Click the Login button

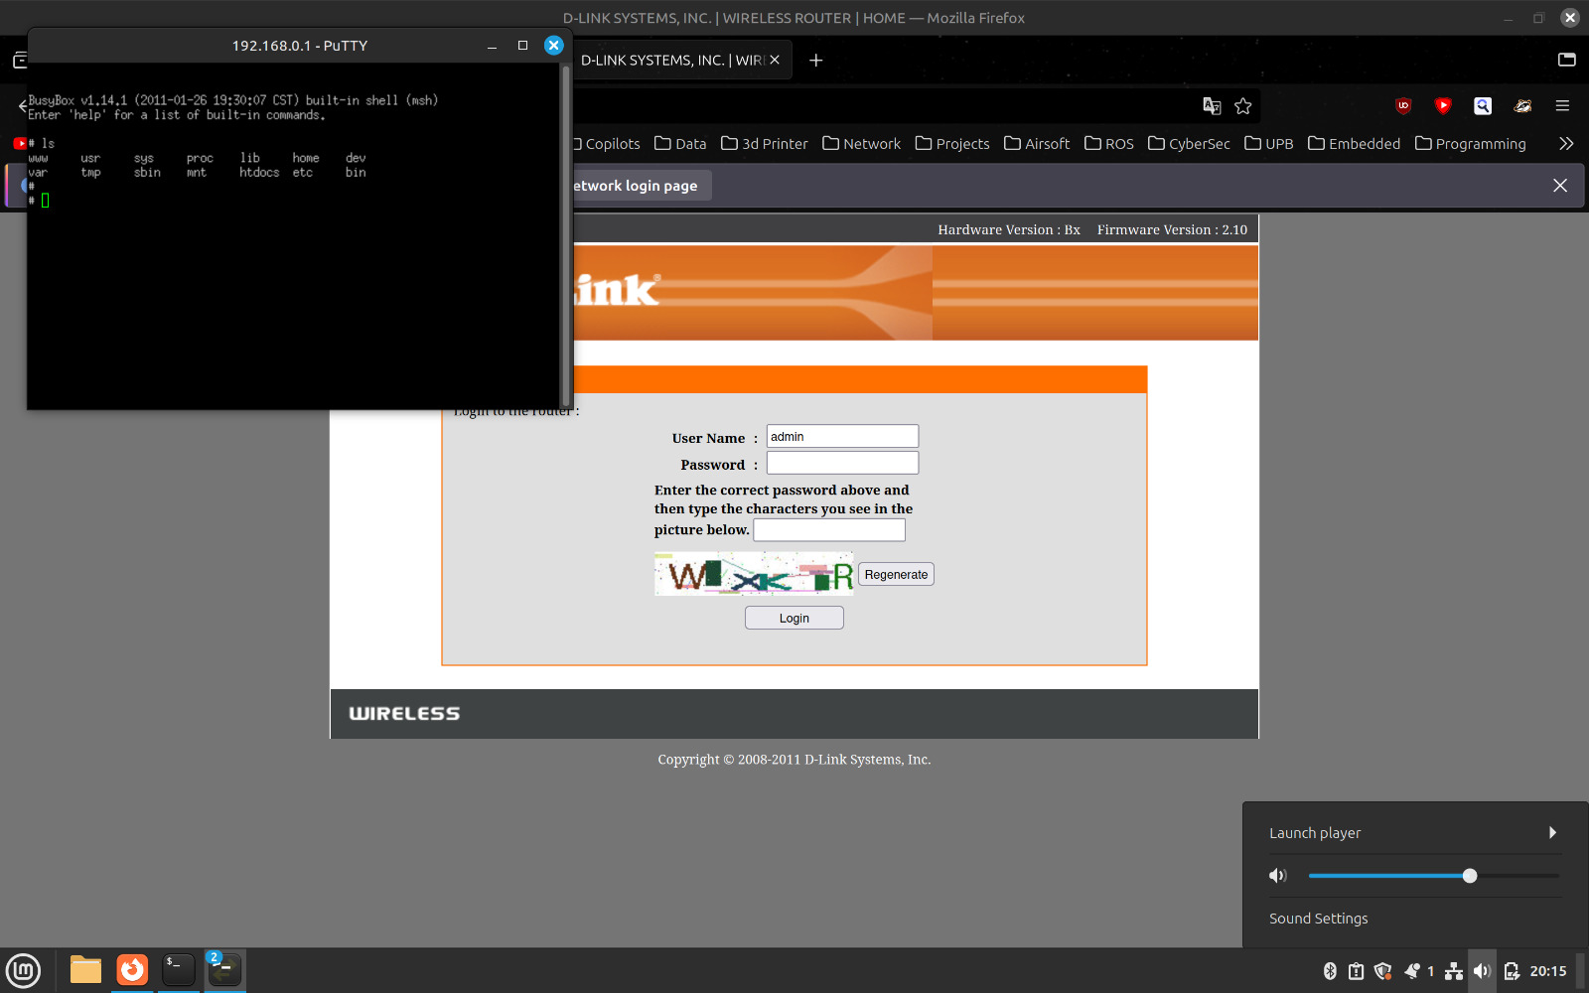click(x=794, y=618)
